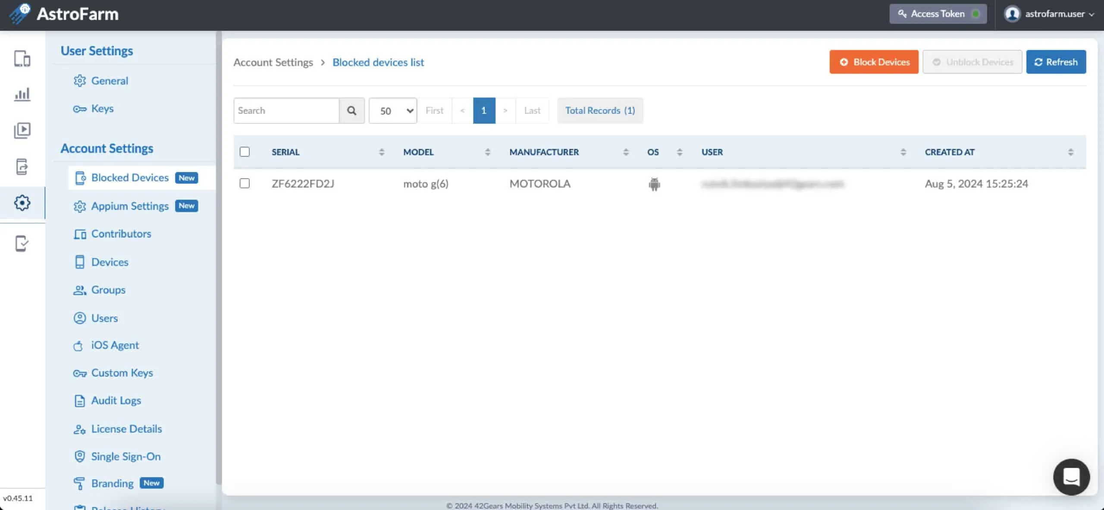This screenshot has width=1104, height=510.
Task: Click Account Settings breadcrumb
Action: [x=273, y=63]
